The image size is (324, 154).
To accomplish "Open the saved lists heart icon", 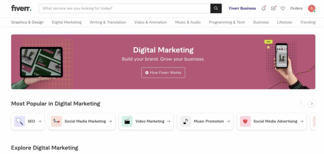I will [x=283, y=8].
